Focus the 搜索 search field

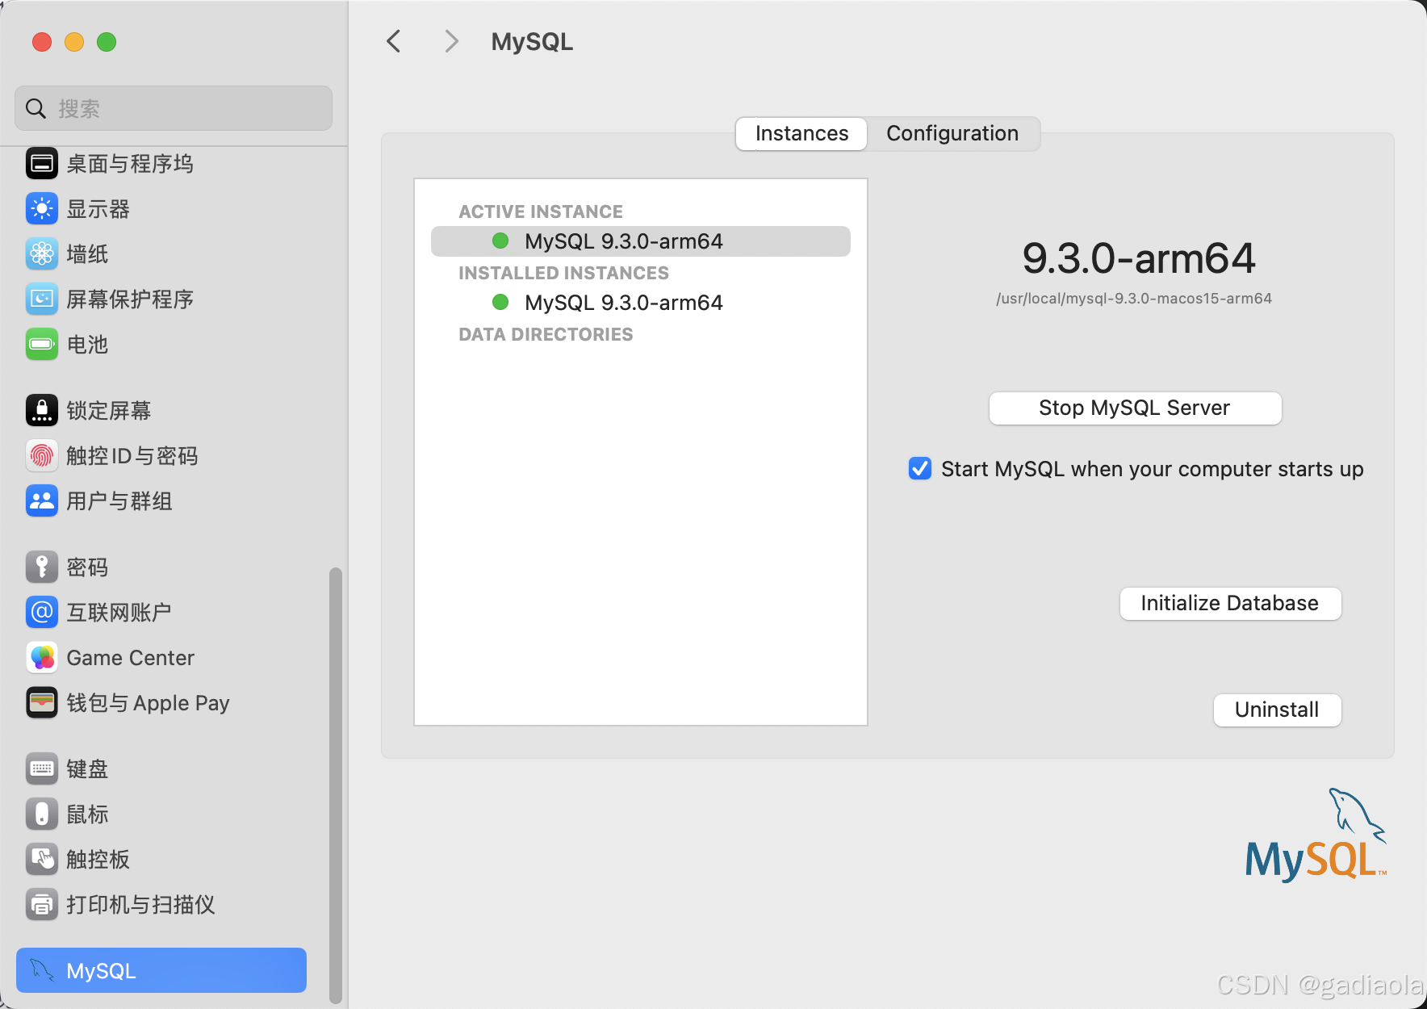point(174,108)
